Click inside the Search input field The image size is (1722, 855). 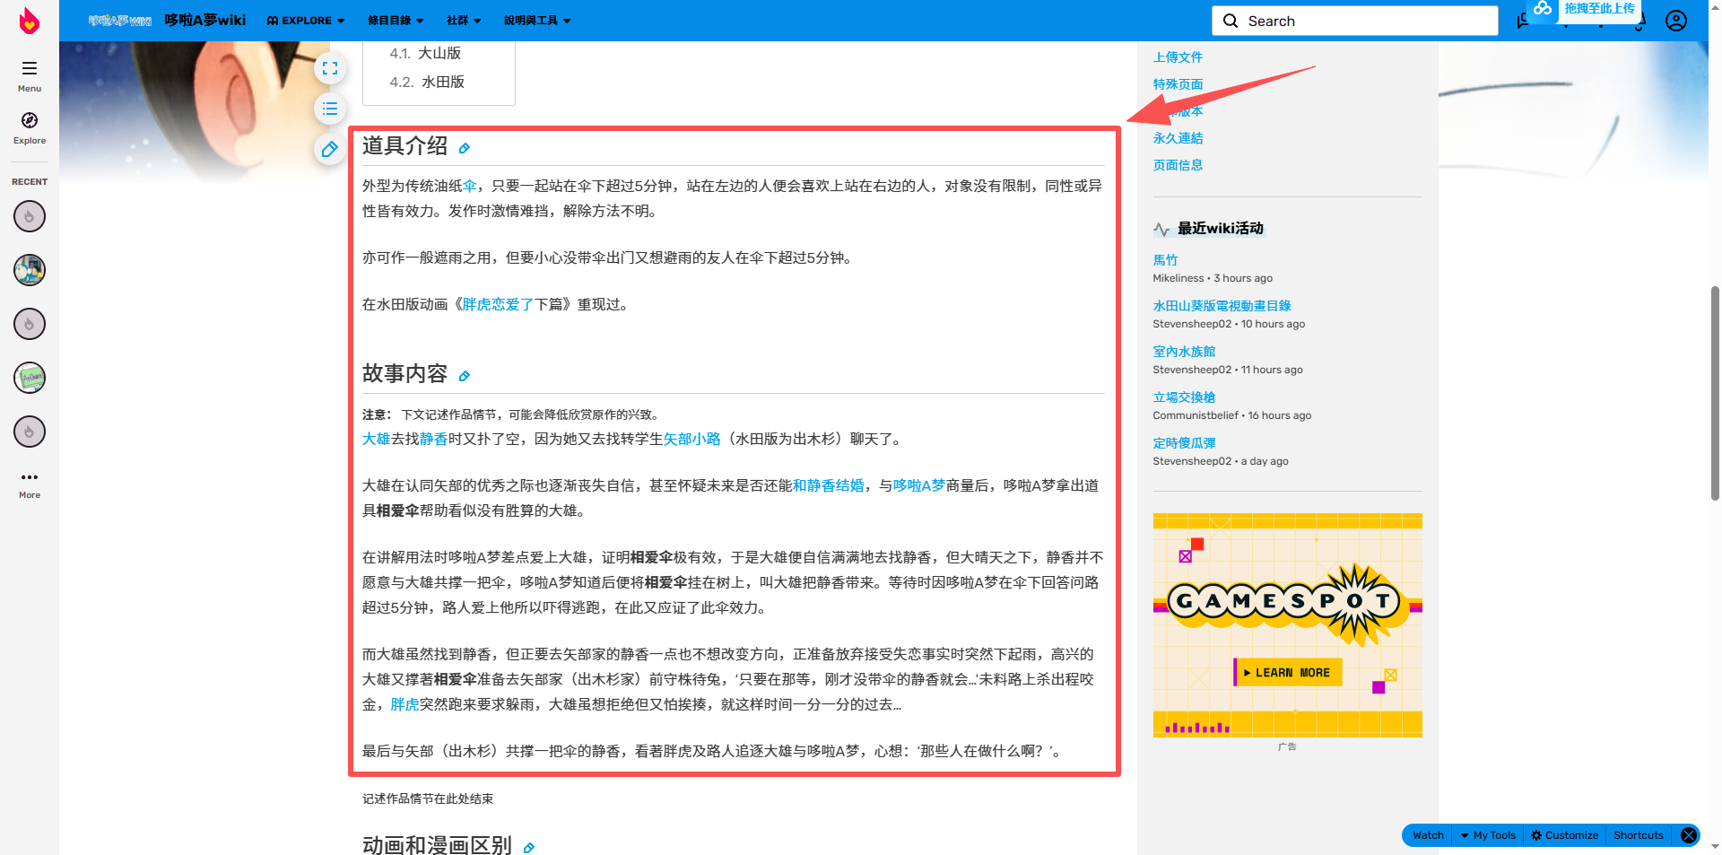click(1354, 20)
